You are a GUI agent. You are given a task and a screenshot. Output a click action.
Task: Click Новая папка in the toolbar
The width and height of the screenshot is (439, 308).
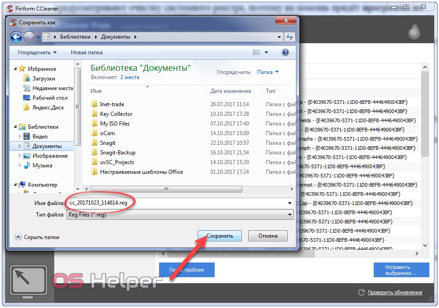point(86,52)
